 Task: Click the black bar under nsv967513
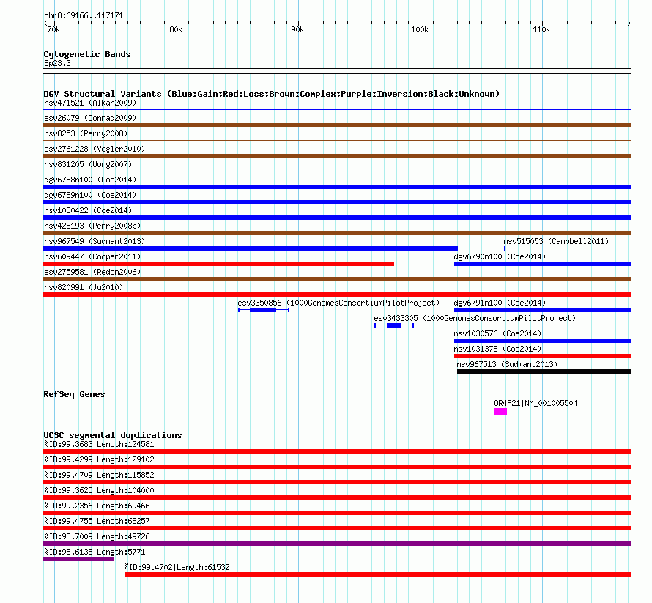pos(544,371)
